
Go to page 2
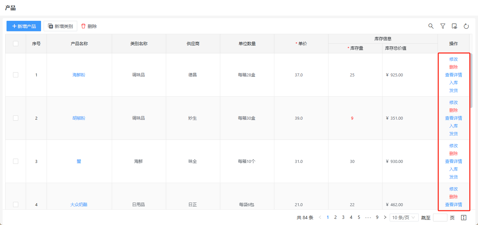coord(335,217)
